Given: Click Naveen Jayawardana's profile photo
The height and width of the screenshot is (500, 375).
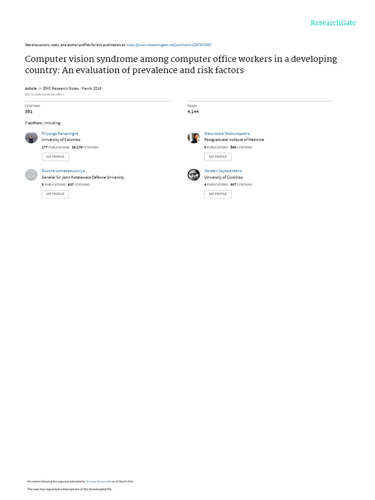Looking at the screenshot, I should click(194, 175).
